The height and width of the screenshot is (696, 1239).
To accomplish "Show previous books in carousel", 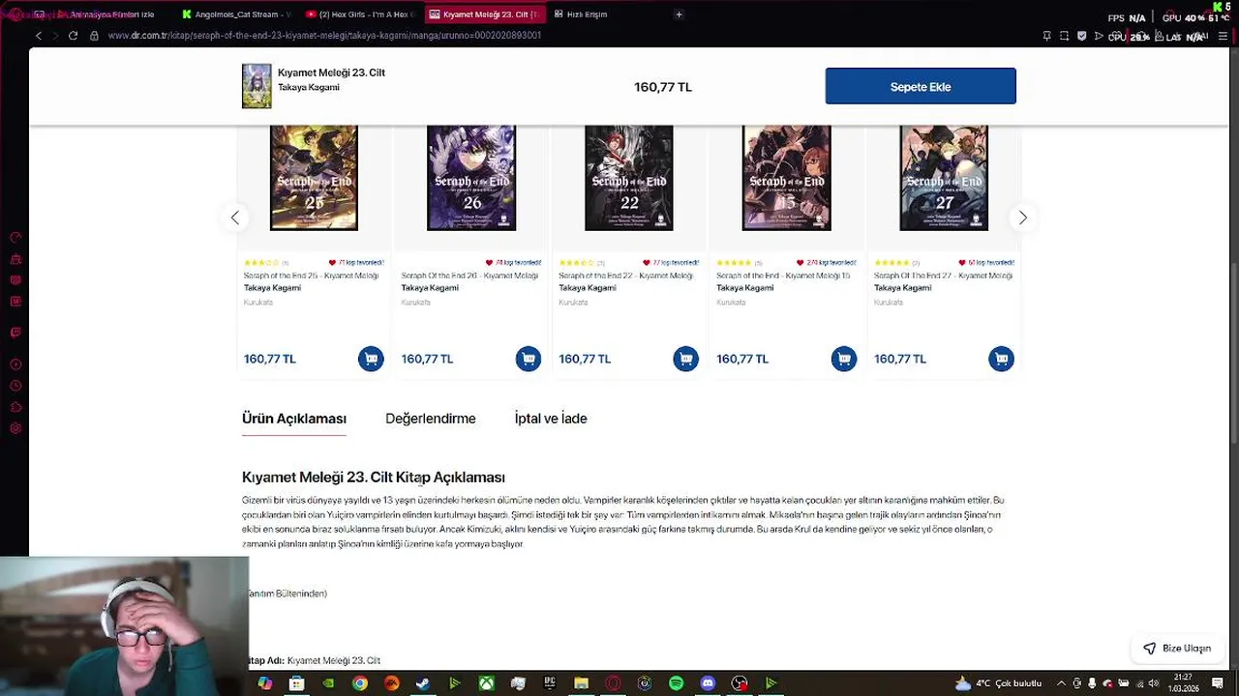I will pos(234,217).
